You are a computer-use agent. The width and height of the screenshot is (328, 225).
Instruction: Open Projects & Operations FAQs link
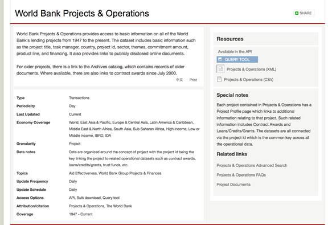coord(241,175)
